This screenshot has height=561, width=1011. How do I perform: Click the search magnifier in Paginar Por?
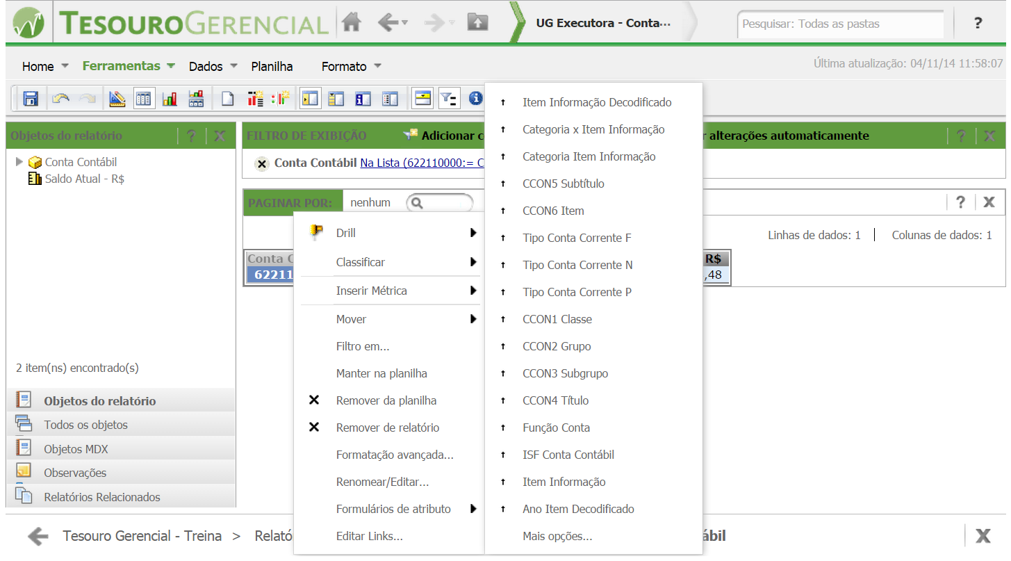coord(417,203)
